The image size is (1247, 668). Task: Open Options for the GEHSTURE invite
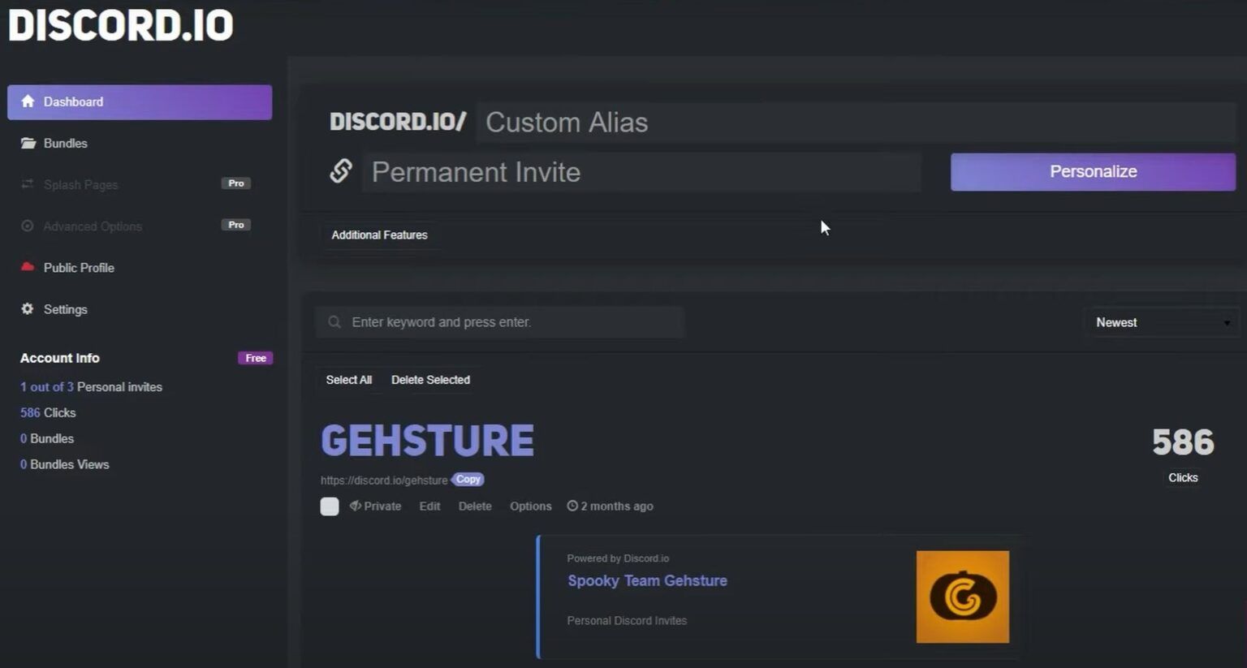click(530, 506)
